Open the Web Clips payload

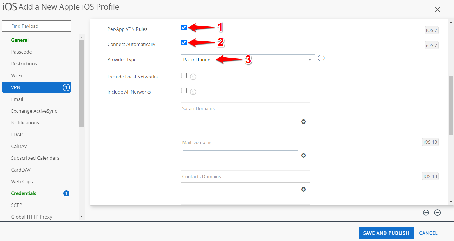(x=22, y=182)
